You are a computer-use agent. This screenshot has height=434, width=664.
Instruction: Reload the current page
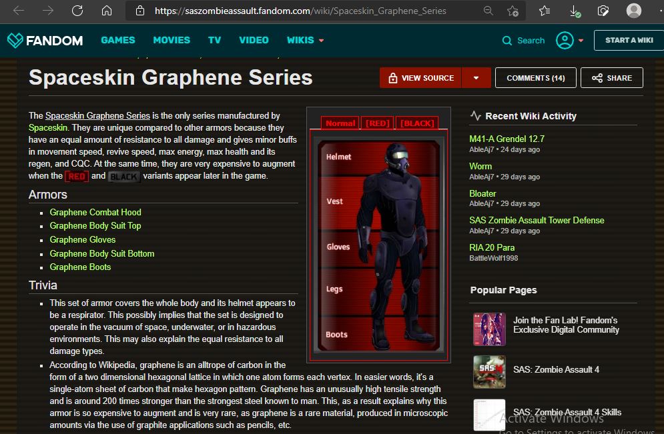pos(77,11)
